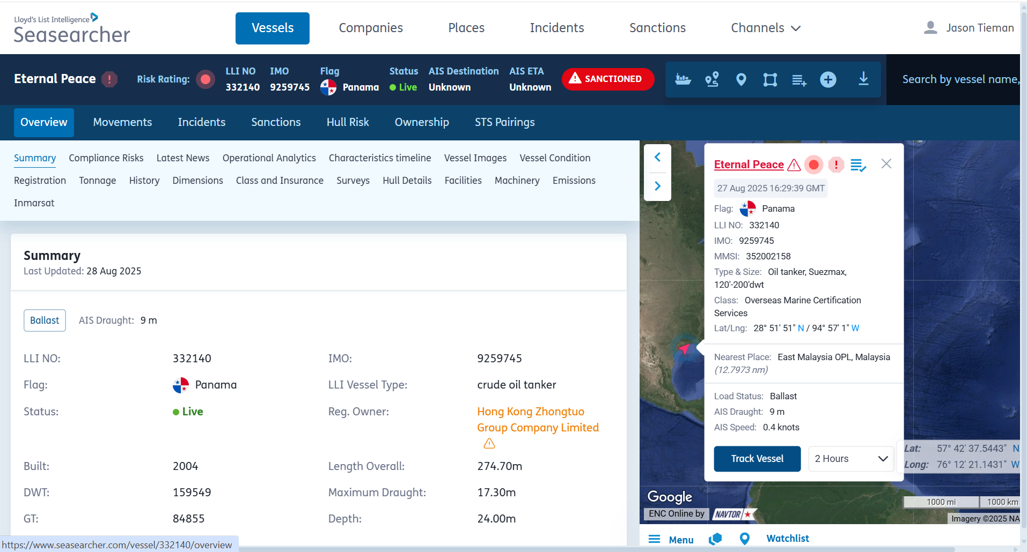1027x552 pixels.
Task: Click the ship icon in the vessel toolbar
Action: tap(683, 79)
